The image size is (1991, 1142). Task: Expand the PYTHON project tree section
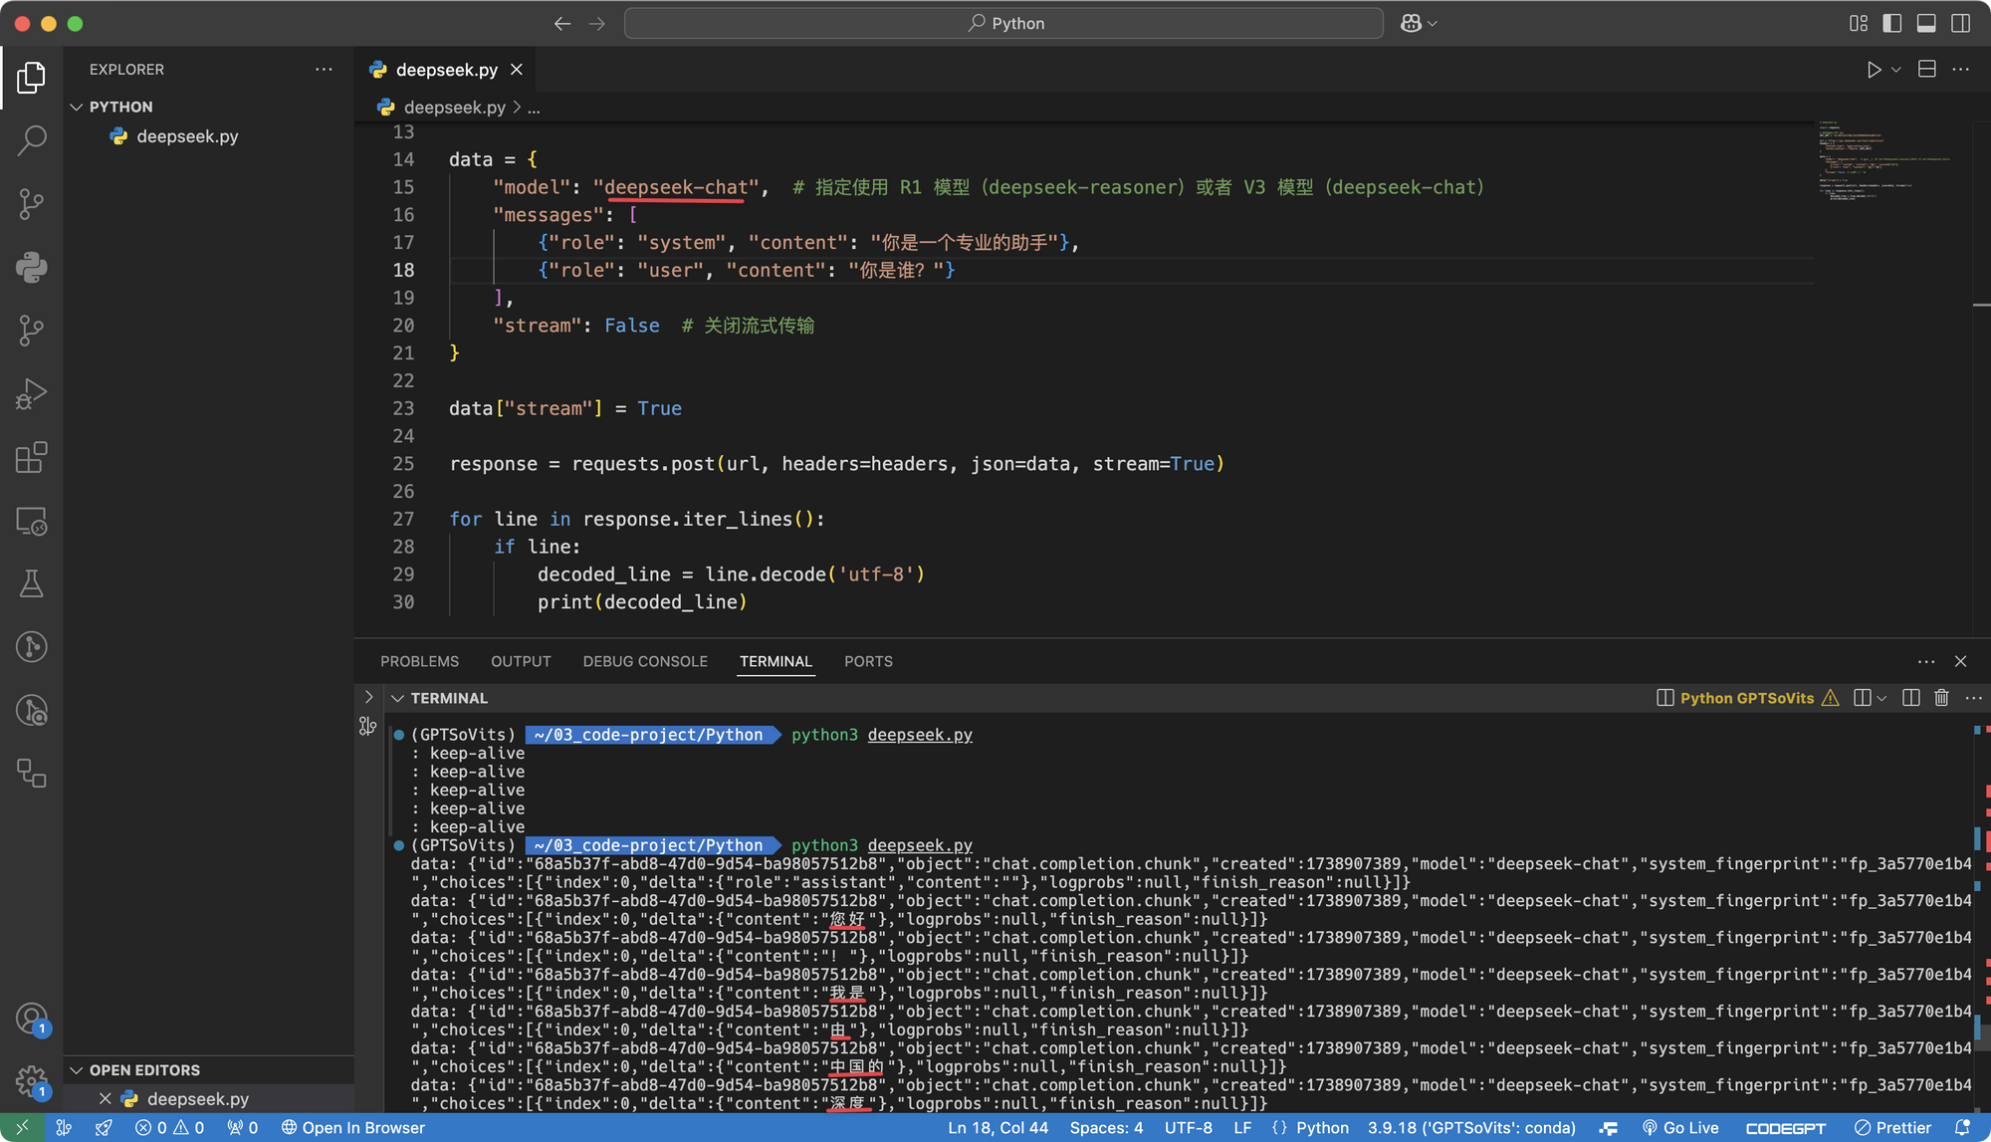tap(78, 106)
